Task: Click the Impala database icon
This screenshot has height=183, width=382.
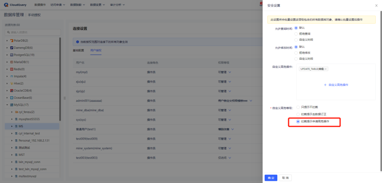Action: (11, 77)
